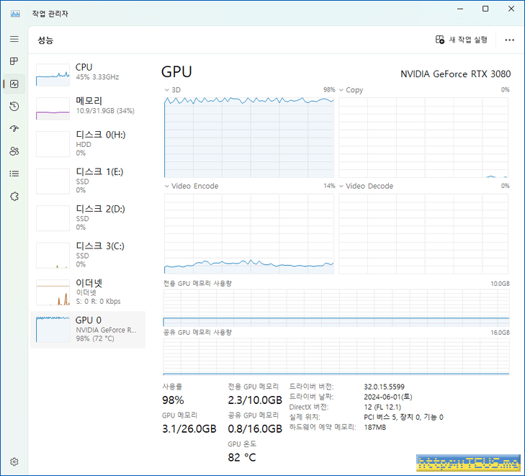Open the Details page list icon

click(x=14, y=174)
